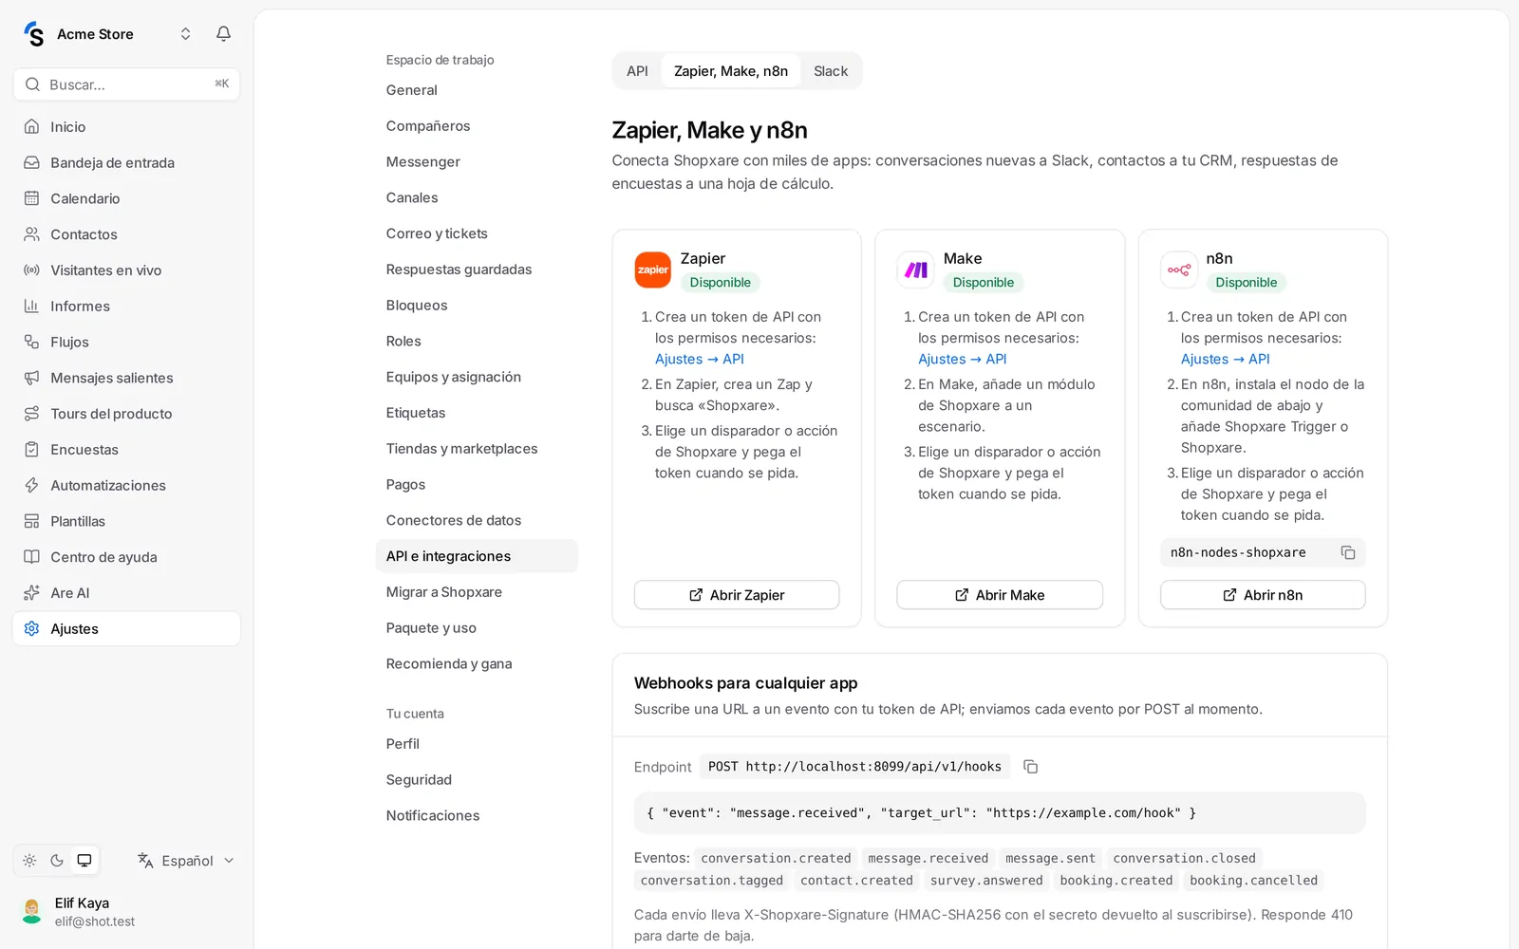Image resolution: width=1519 pixels, height=949 pixels.
Task: Open Migrar a Shopxare settings
Action: click(x=477, y=592)
